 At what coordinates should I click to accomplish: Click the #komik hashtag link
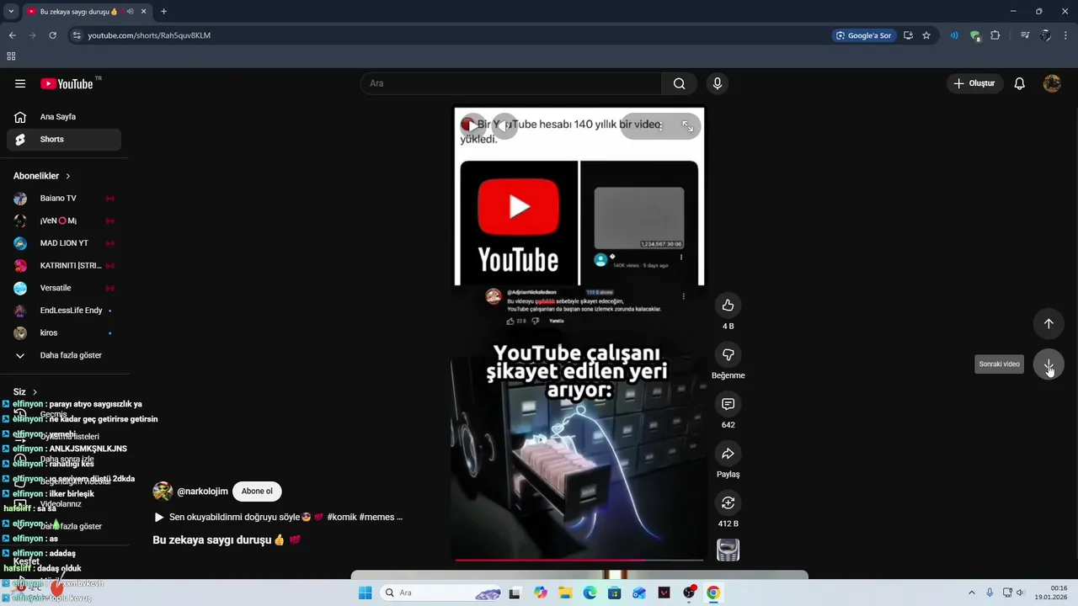pos(341,518)
